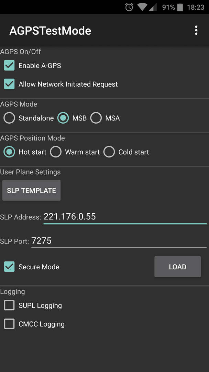Viewport: 209px width, 372px height.
Task: Open the SLP TEMPLATE chooser
Action: pyautogui.click(x=32, y=190)
